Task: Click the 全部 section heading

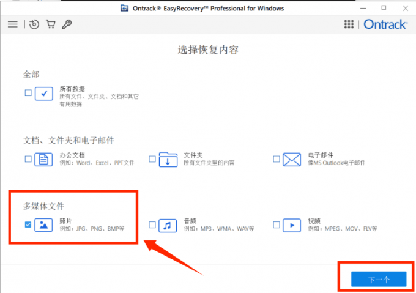Action: pyautogui.click(x=31, y=74)
